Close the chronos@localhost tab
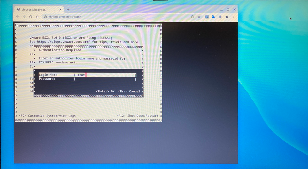308x169 pixels. [60, 10]
